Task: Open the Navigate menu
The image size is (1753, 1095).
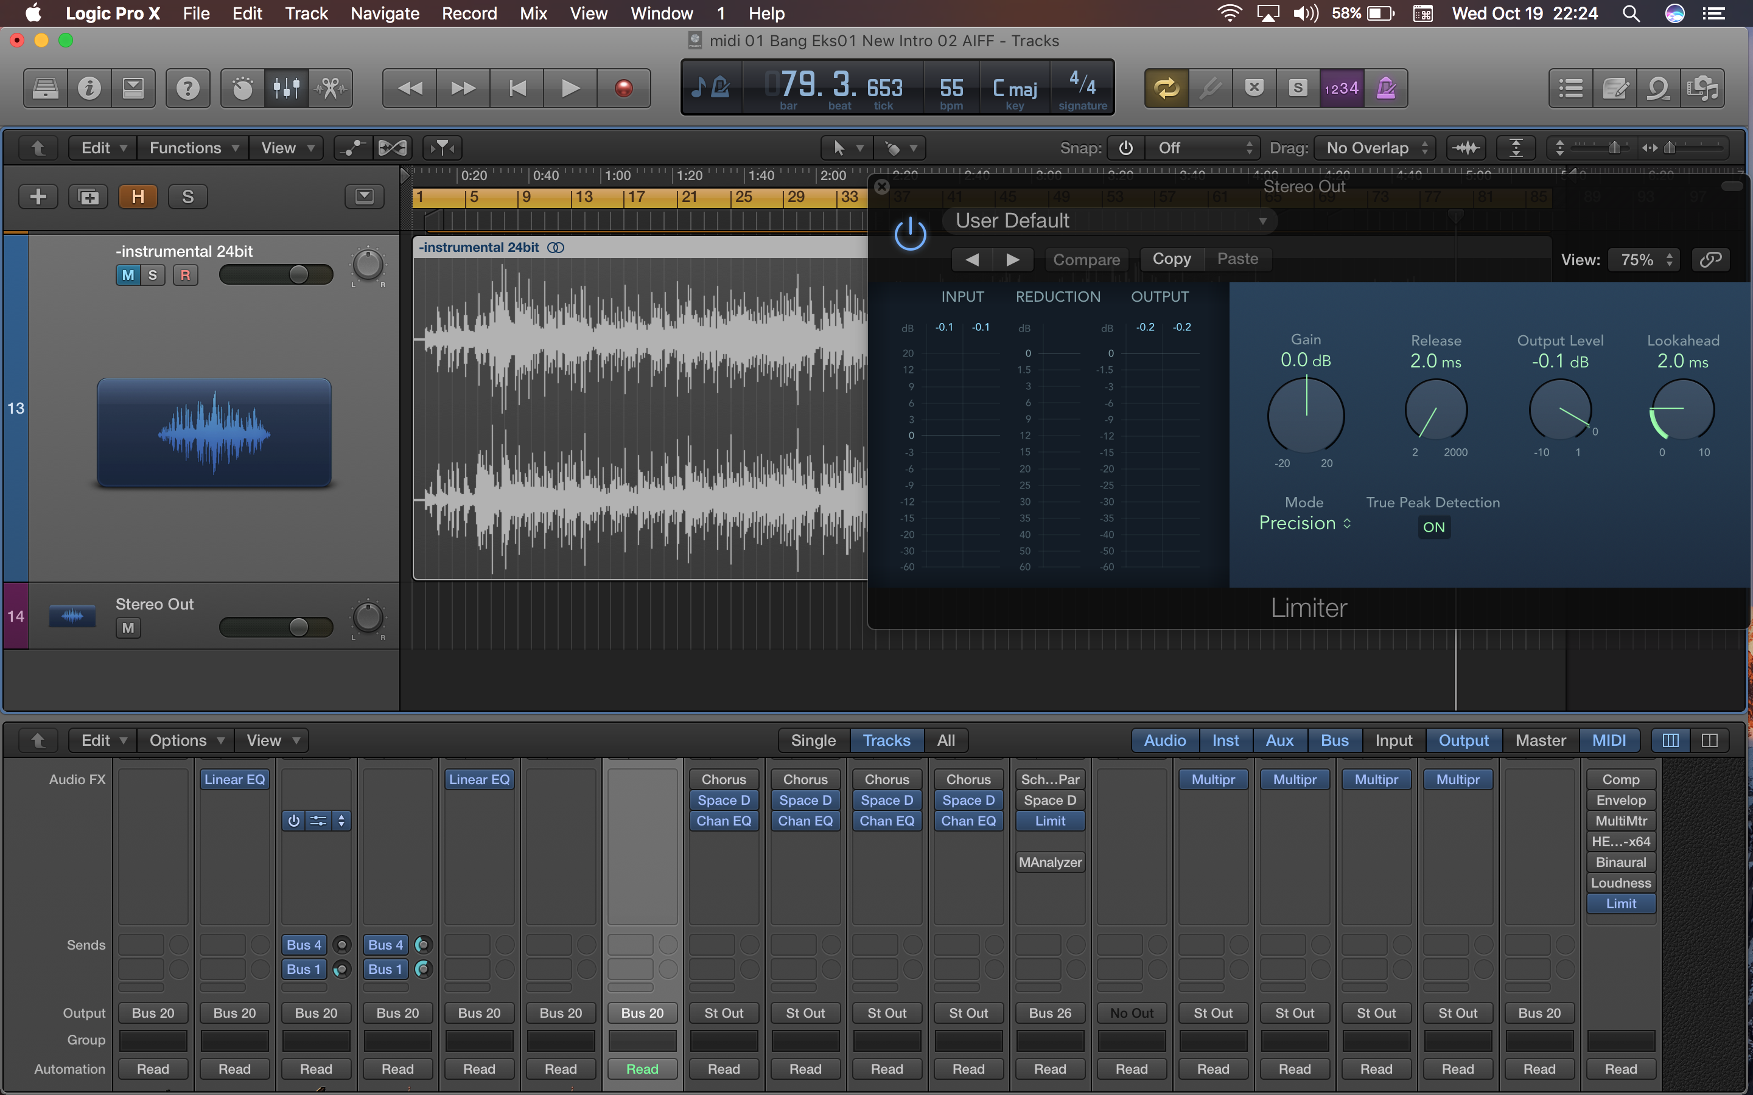Action: click(385, 13)
